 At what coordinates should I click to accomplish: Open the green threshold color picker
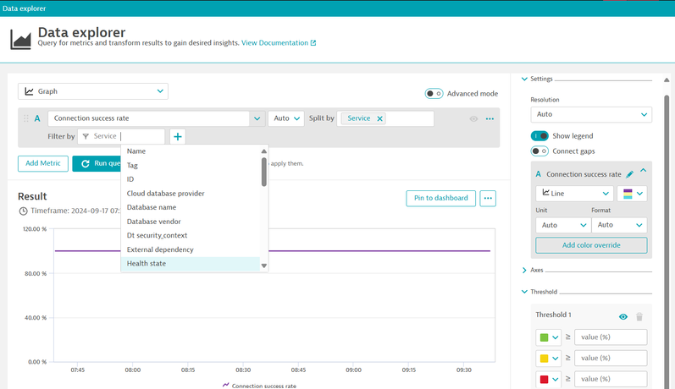[548, 337]
